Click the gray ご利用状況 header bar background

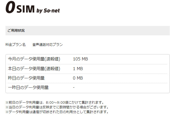click(x=104, y=31)
